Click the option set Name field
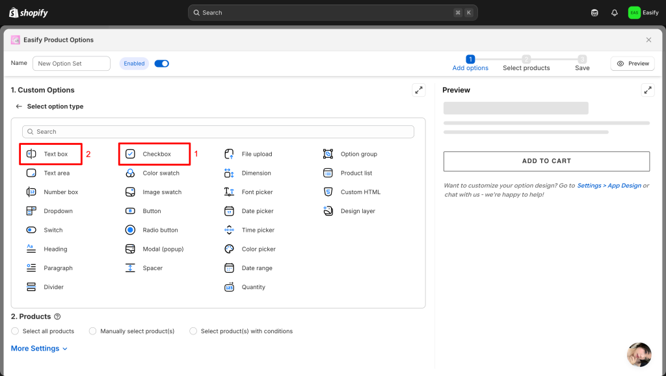 pos(72,64)
